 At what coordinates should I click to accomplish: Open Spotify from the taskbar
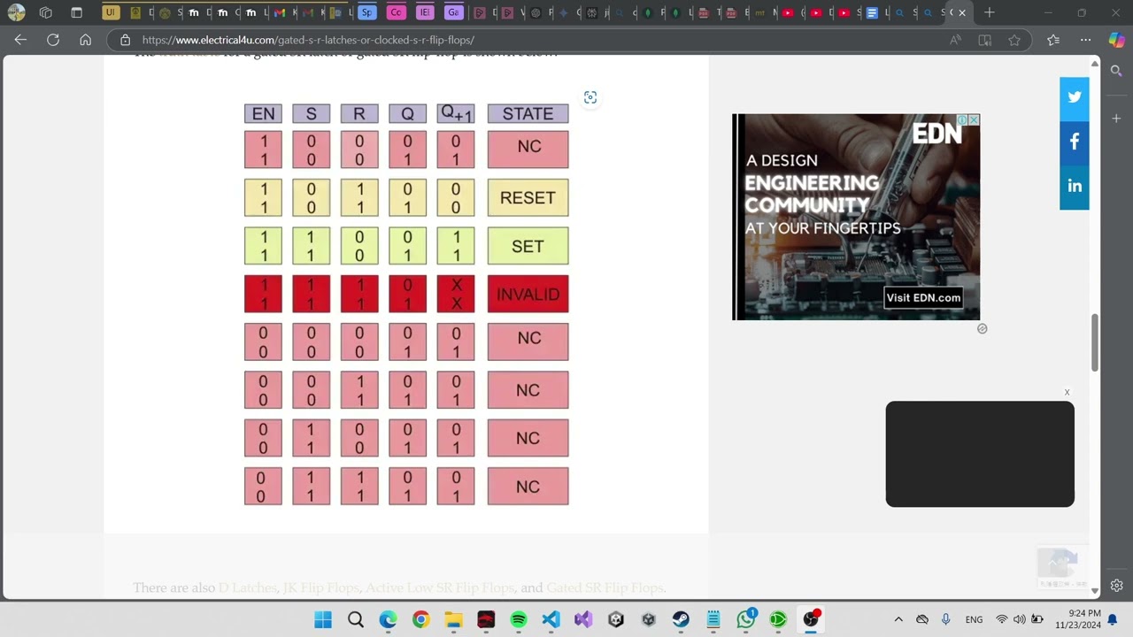coord(519,619)
